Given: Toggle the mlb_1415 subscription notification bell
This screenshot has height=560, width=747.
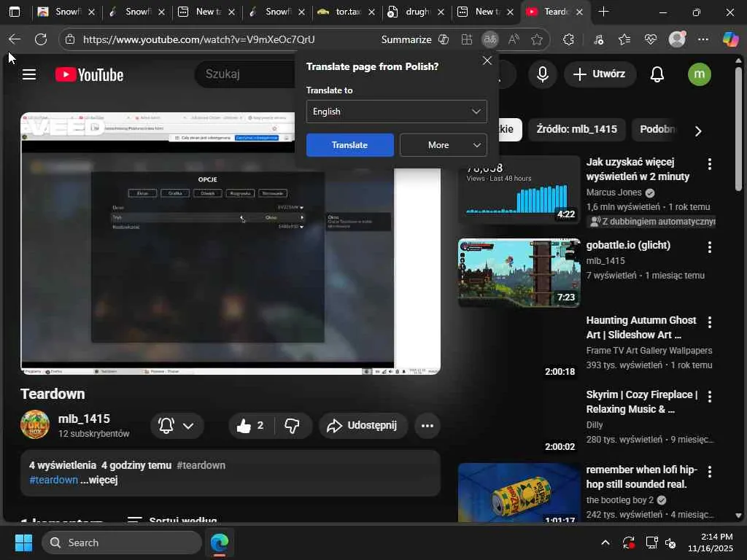Looking at the screenshot, I should tap(177, 426).
